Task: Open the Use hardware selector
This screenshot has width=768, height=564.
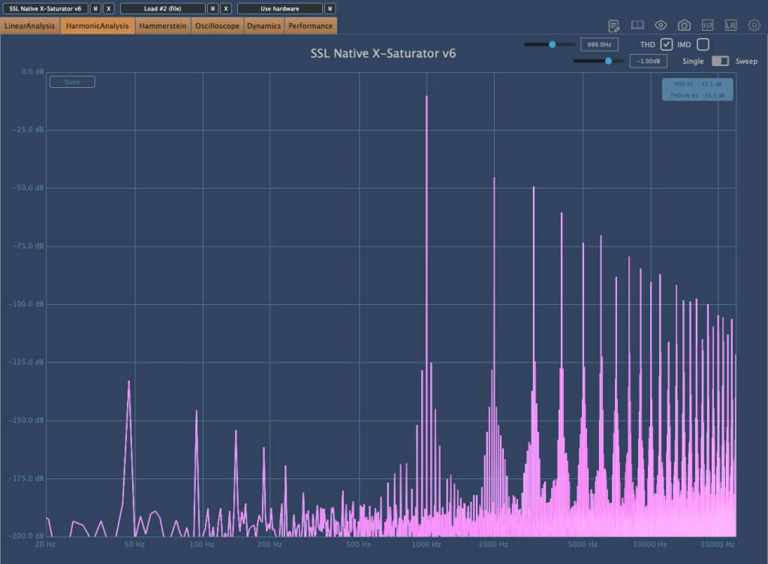Action: coord(279,8)
